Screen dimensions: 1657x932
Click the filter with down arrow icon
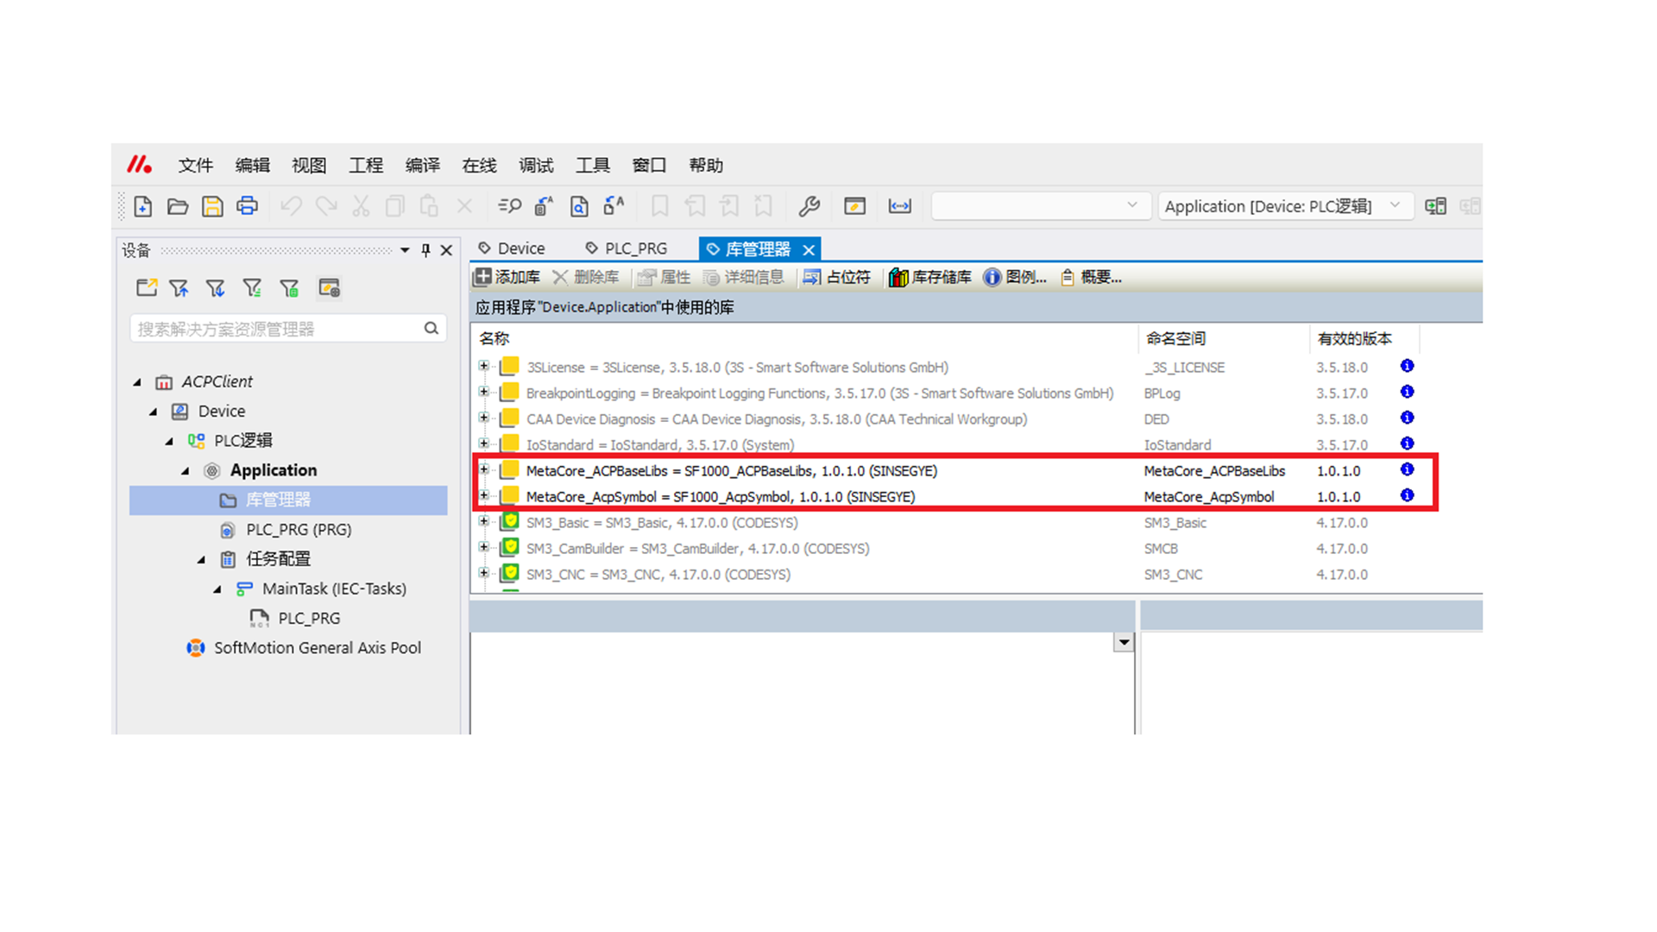[x=215, y=287]
